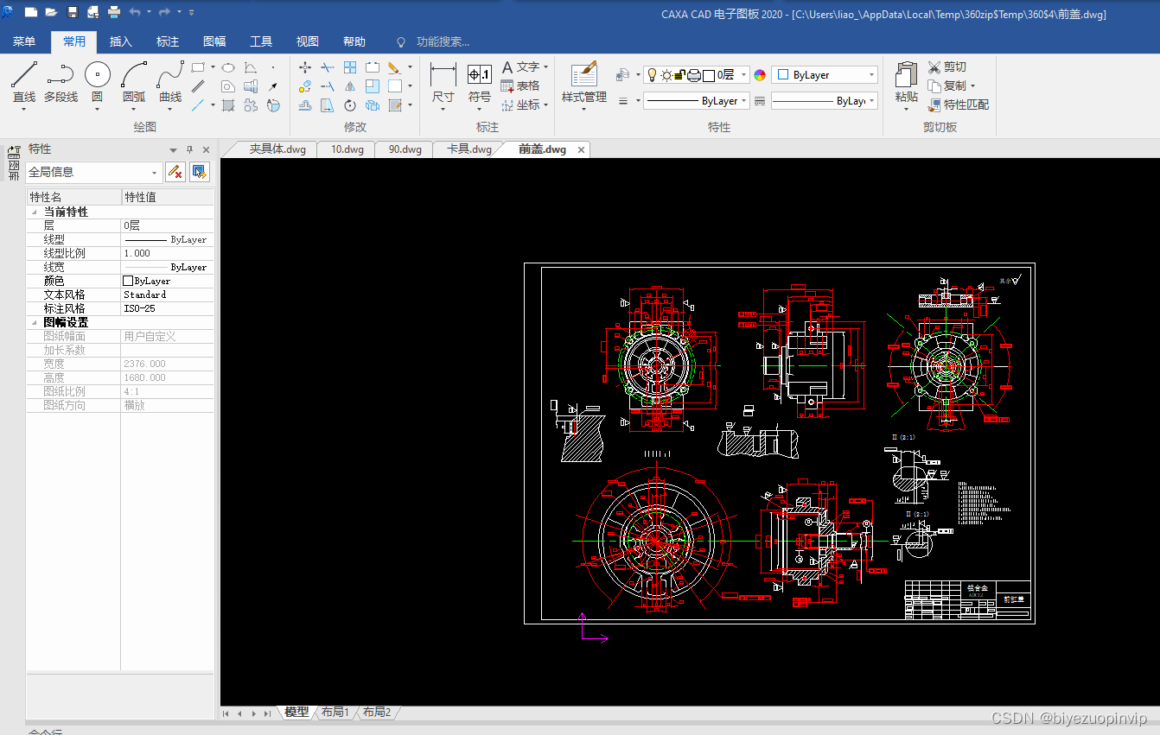This screenshot has height=735, width=1160.
Task: Click the ByLayer color swatch in 颜色 row
Action: [x=128, y=281]
